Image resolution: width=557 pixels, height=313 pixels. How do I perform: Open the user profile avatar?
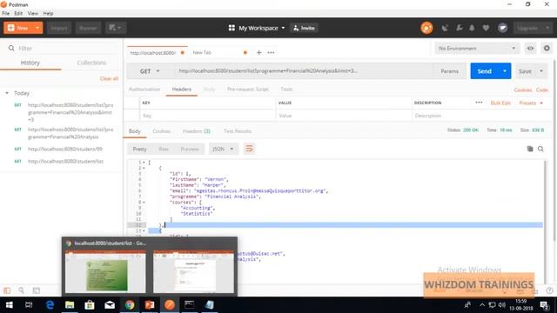point(502,28)
